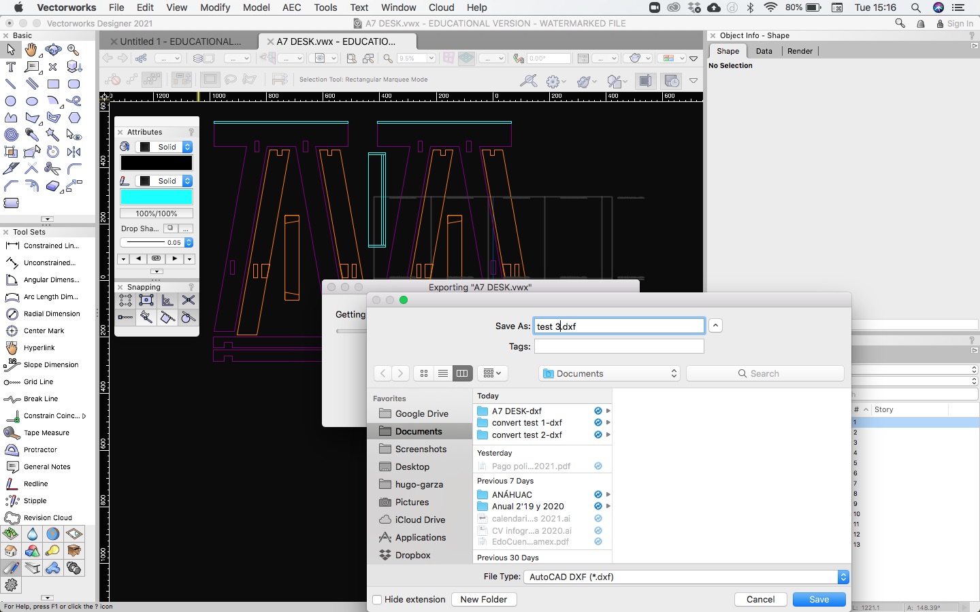The width and height of the screenshot is (980, 612).
Task: Collapse the save dialog with chevron button
Action: point(715,326)
